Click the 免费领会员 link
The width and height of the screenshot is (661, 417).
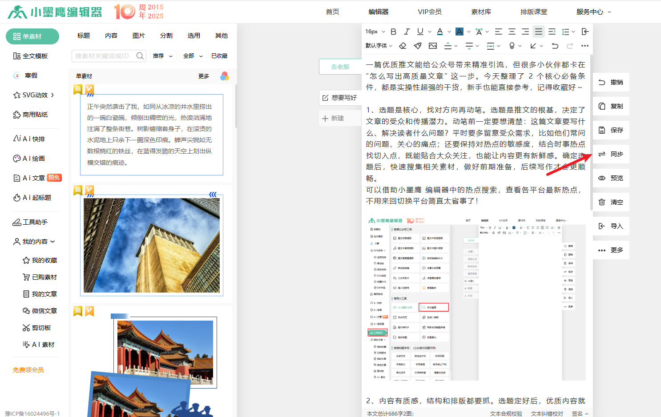28,370
